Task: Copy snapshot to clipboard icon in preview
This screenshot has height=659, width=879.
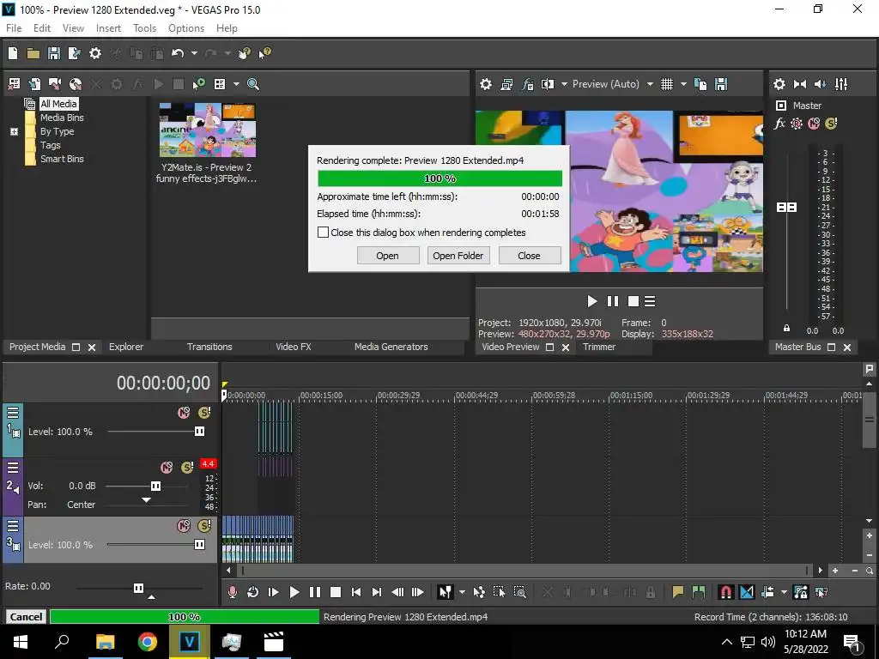Action: tap(700, 84)
